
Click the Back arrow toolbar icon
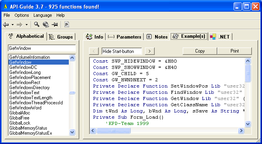[6, 25]
